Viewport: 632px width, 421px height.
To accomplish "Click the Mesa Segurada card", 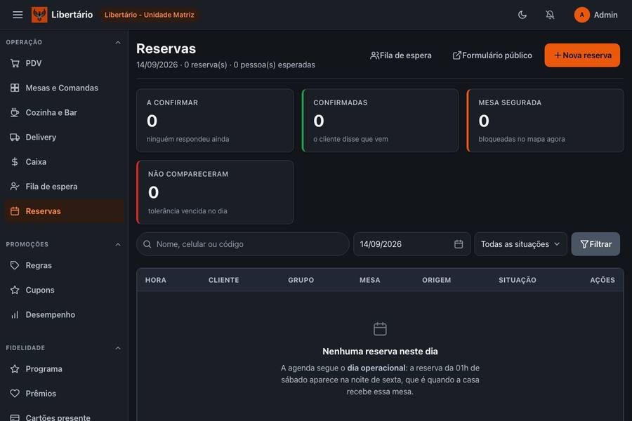I will pyautogui.click(x=546, y=121).
